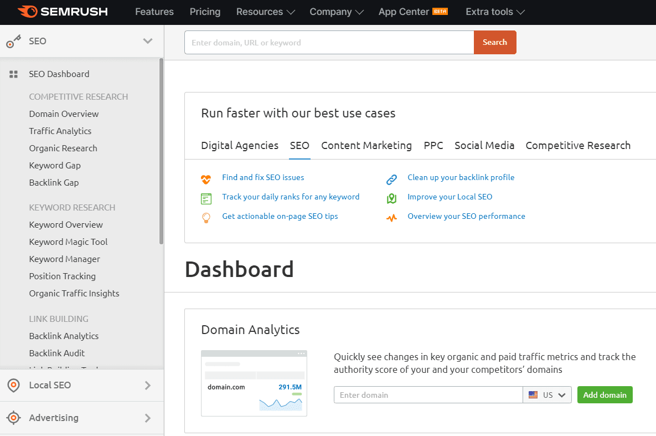This screenshot has width=656, height=436.
Task: Open Backlink Gap in sidebar
Action: pyautogui.click(x=54, y=183)
